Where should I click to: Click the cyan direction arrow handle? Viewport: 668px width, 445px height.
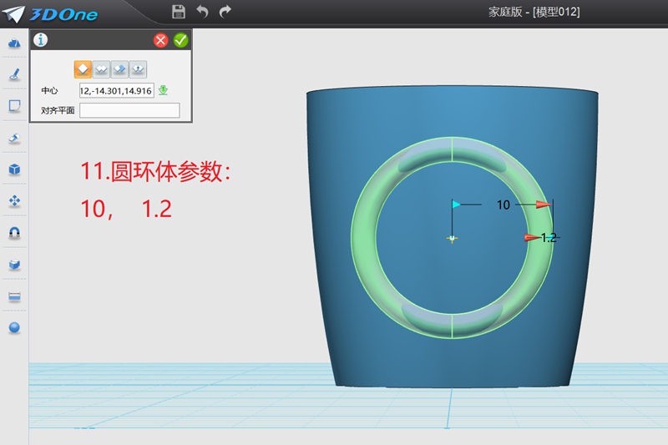(456, 205)
